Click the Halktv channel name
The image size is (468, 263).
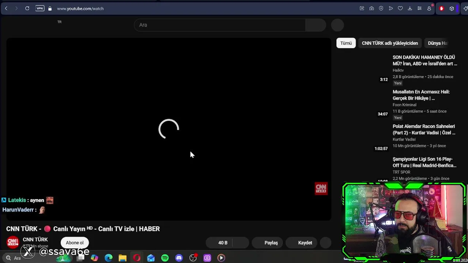point(398,70)
